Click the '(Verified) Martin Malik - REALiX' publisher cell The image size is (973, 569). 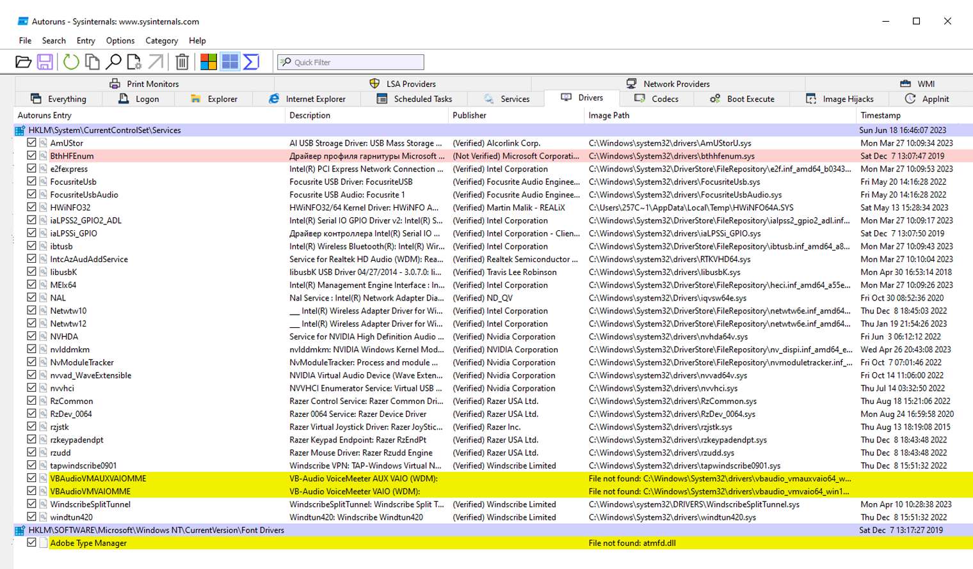pyautogui.click(x=509, y=208)
